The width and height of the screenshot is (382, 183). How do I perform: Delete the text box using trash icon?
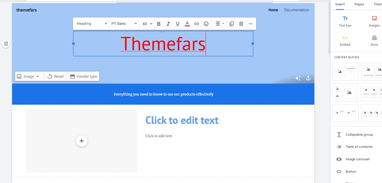point(241,24)
